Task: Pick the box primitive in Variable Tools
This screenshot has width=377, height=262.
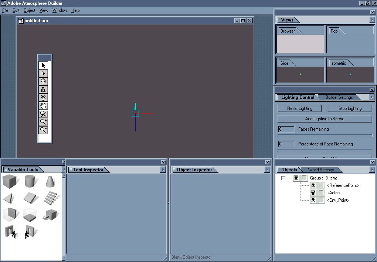Action: 10,182
